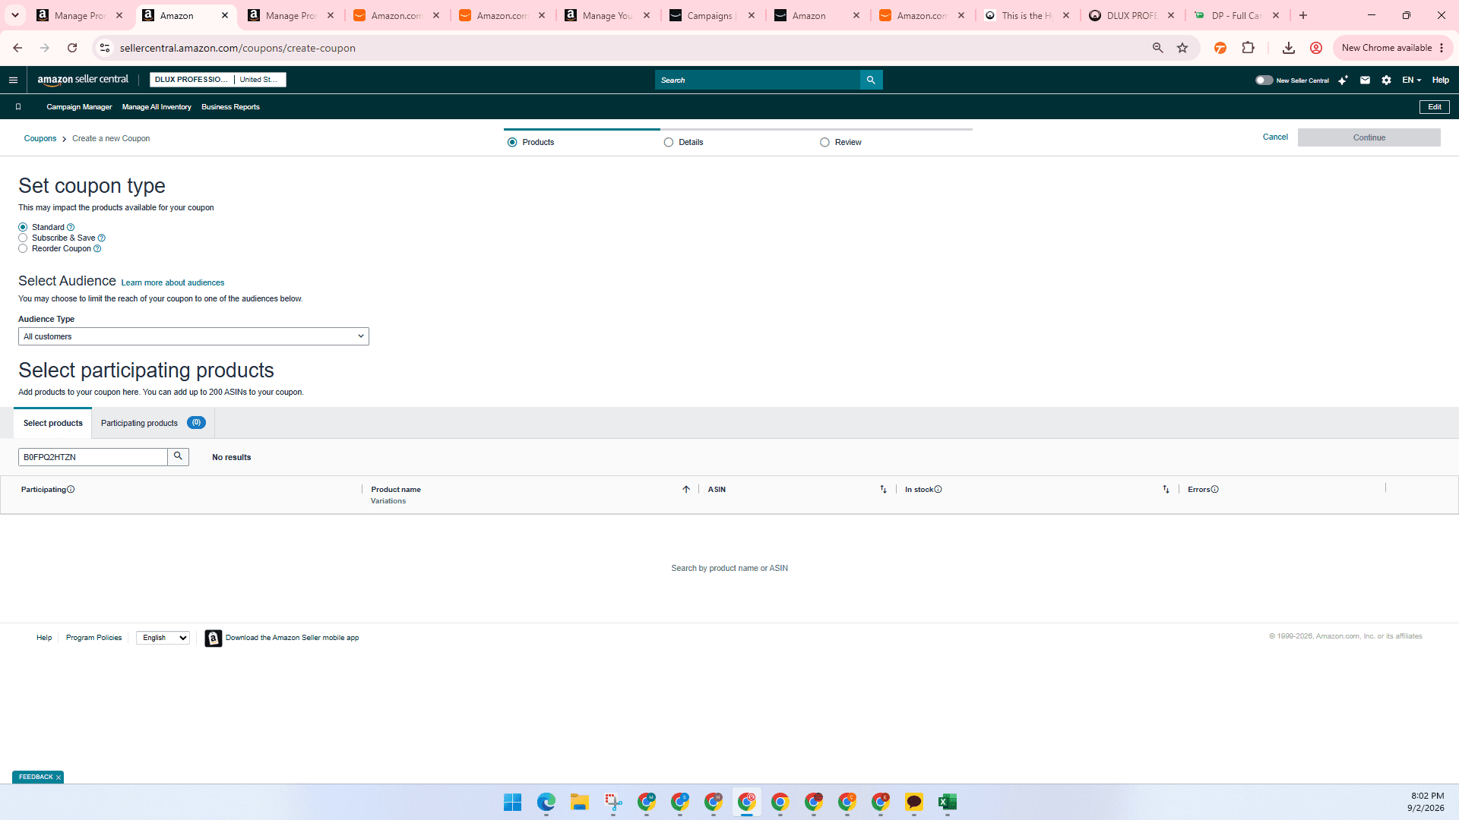The image size is (1459, 820).
Task: Open Chrome zoom magnifier in address bar
Action: [x=1157, y=48]
